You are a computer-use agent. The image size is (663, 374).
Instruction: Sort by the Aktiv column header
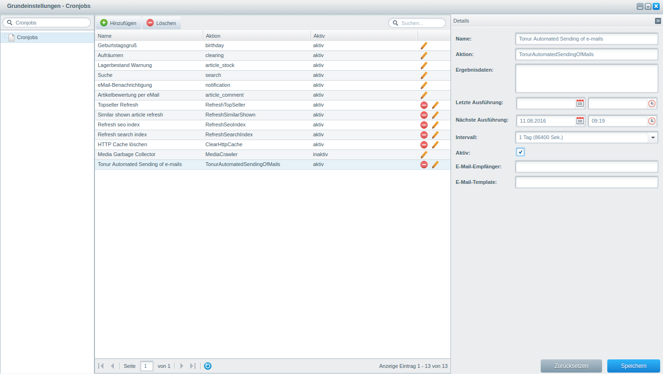pos(364,36)
